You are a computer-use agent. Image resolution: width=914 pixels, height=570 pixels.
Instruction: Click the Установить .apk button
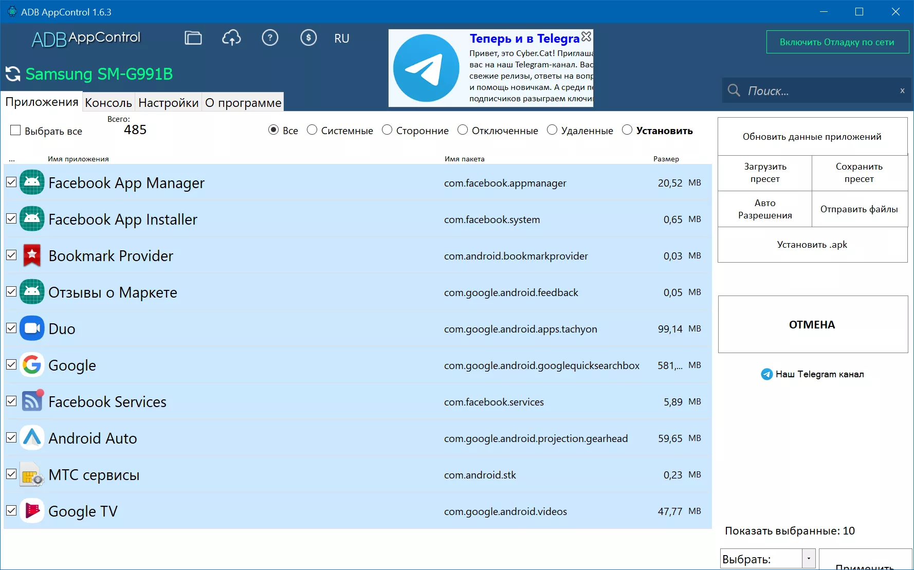pos(812,245)
